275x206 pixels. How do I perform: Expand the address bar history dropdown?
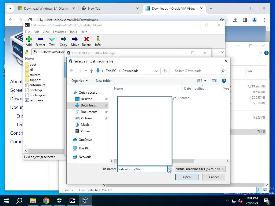(156, 71)
